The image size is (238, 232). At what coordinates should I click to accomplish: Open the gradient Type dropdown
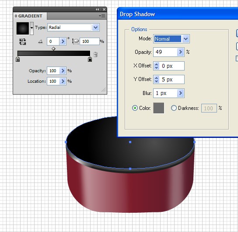point(96,28)
